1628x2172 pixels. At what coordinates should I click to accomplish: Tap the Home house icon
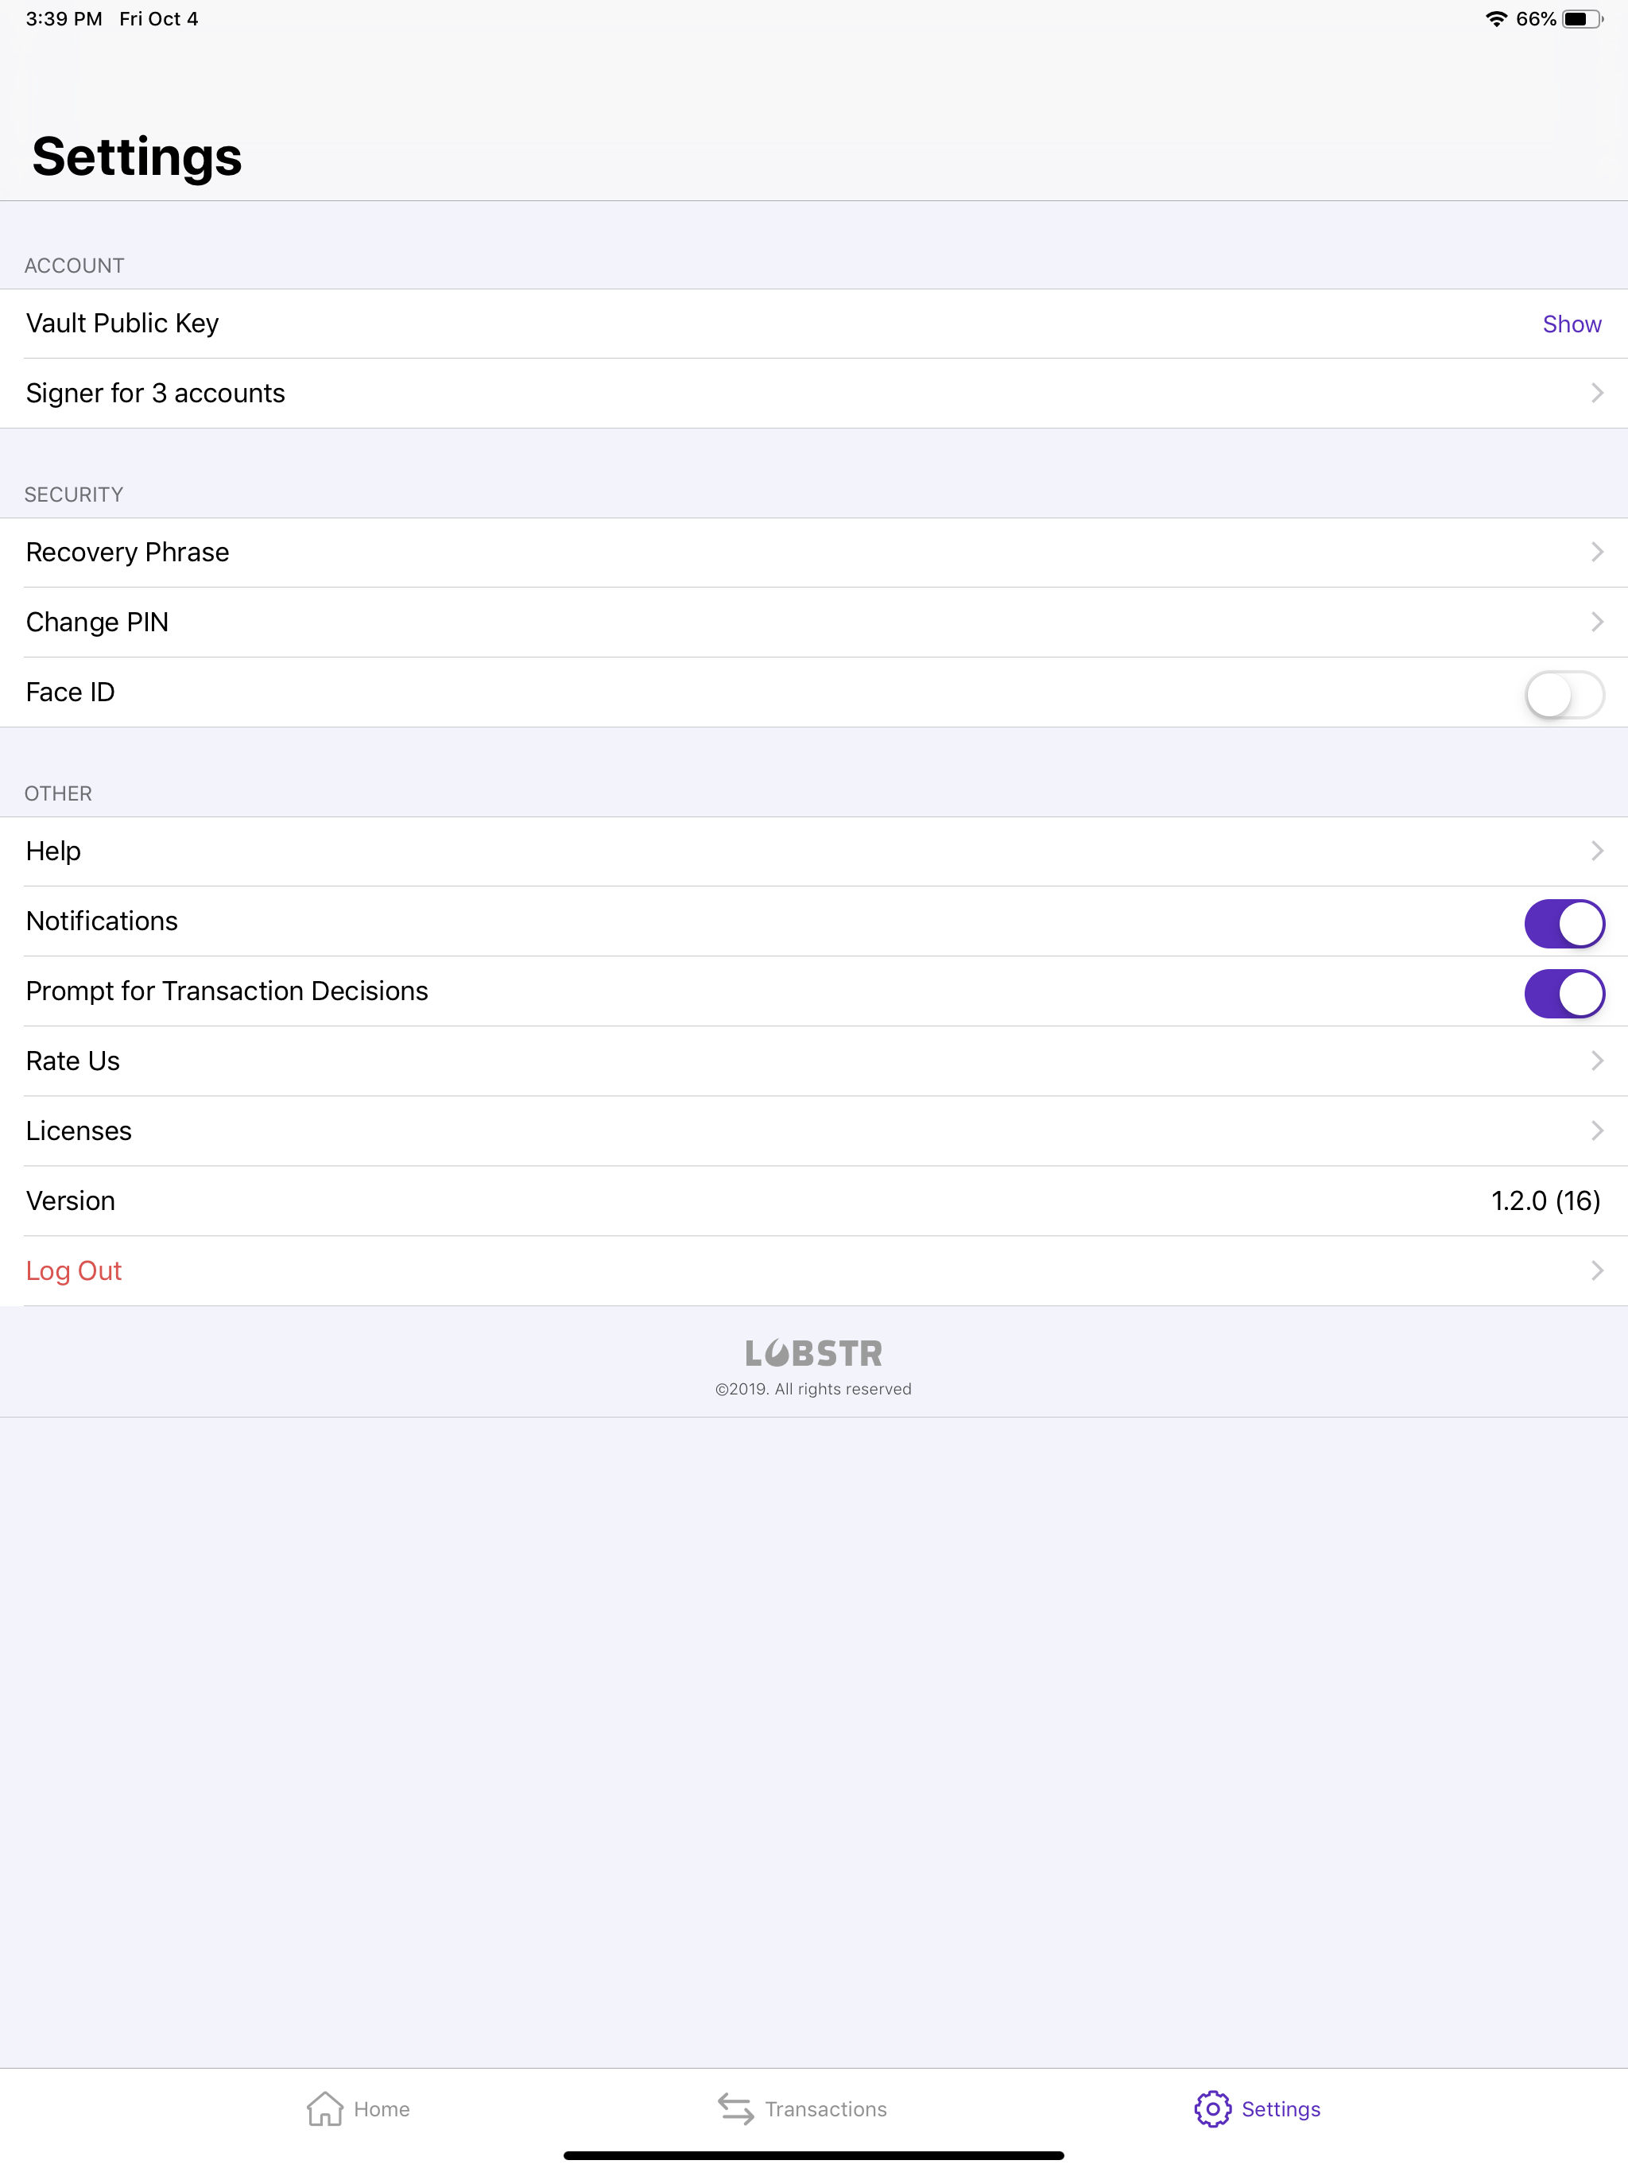pyautogui.click(x=325, y=2108)
